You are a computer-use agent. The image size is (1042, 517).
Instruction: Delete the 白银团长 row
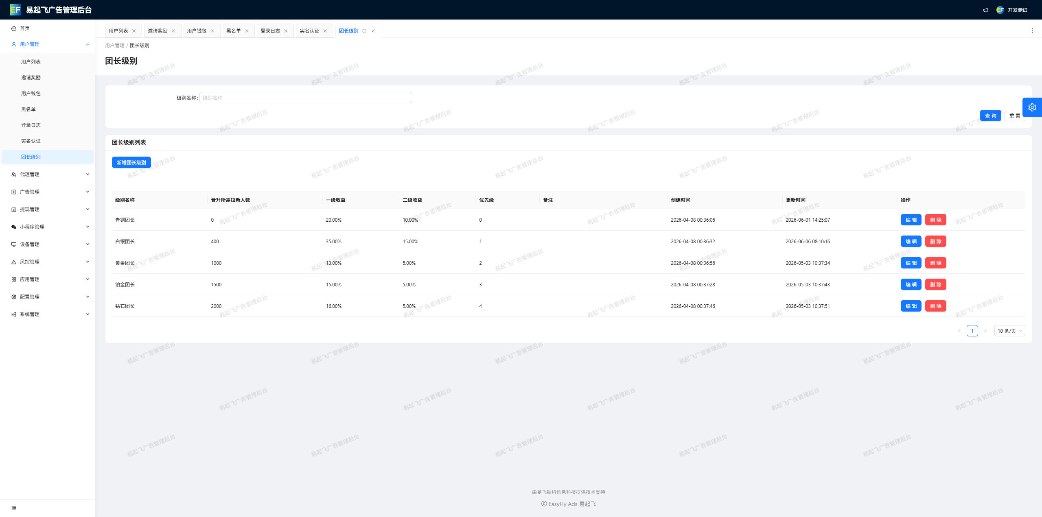point(936,242)
